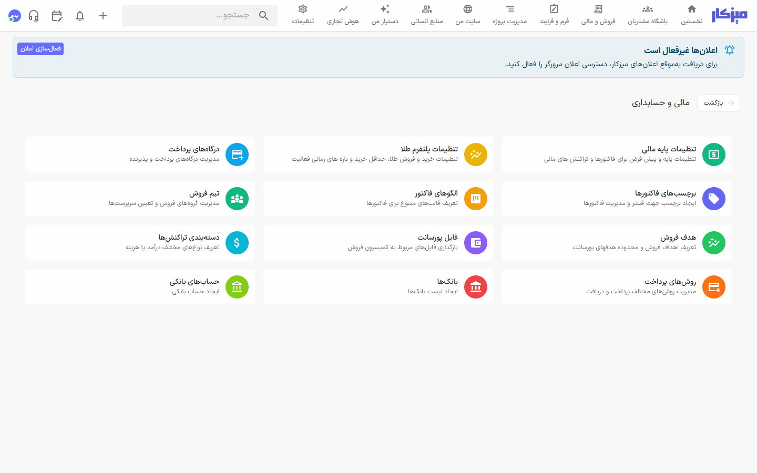Screen dimensions: 757x473
Task: Open هدف فروش green sparkle icon
Action: [714, 243]
